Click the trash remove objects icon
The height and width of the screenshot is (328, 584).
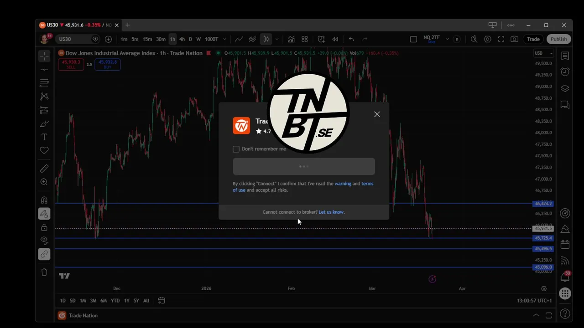click(x=44, y=272)
